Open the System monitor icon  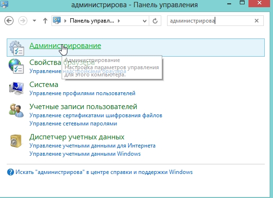click(x=16, y=88)
